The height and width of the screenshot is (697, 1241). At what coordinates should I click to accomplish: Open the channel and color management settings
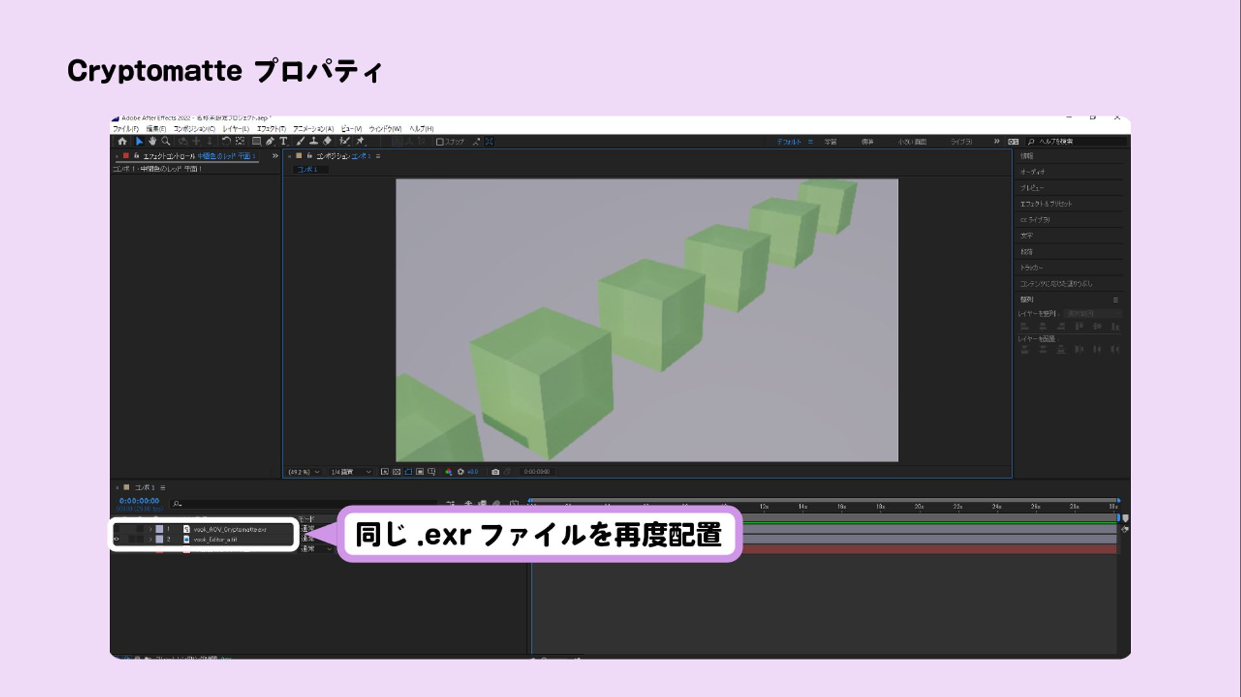(x=449, y=472)
